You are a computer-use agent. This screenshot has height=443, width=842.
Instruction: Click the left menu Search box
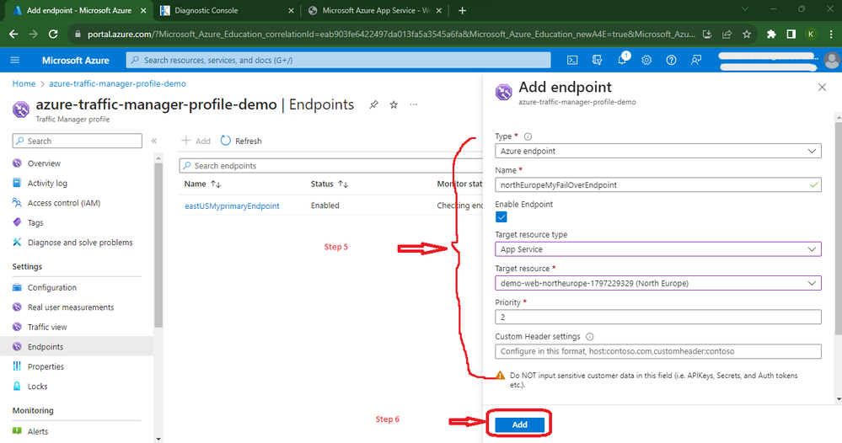coord(78,141)
